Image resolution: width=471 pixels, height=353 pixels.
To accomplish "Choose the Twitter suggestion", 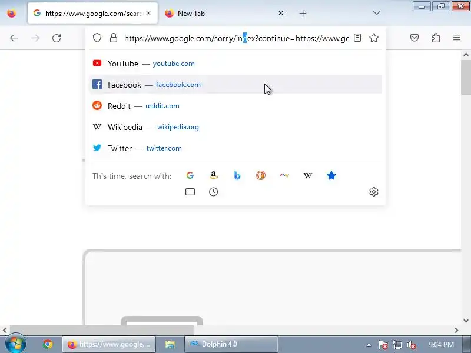I will point(235,148).
